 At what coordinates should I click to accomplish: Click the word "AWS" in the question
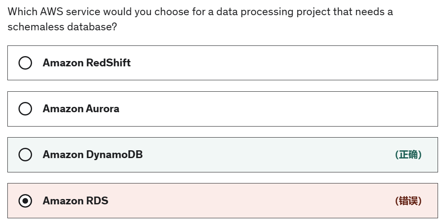pos(51,11)
